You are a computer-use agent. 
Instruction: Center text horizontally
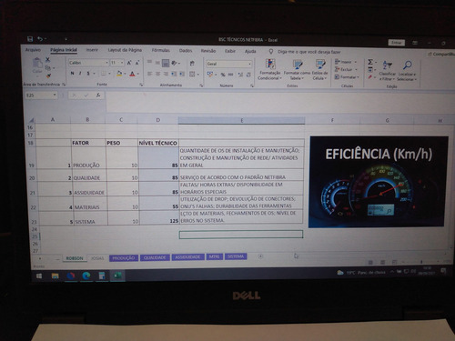[157, 74]
